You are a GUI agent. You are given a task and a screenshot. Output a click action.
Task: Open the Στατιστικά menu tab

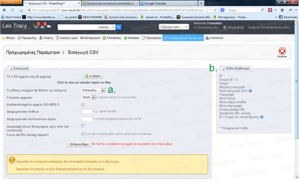click(214, 38)
